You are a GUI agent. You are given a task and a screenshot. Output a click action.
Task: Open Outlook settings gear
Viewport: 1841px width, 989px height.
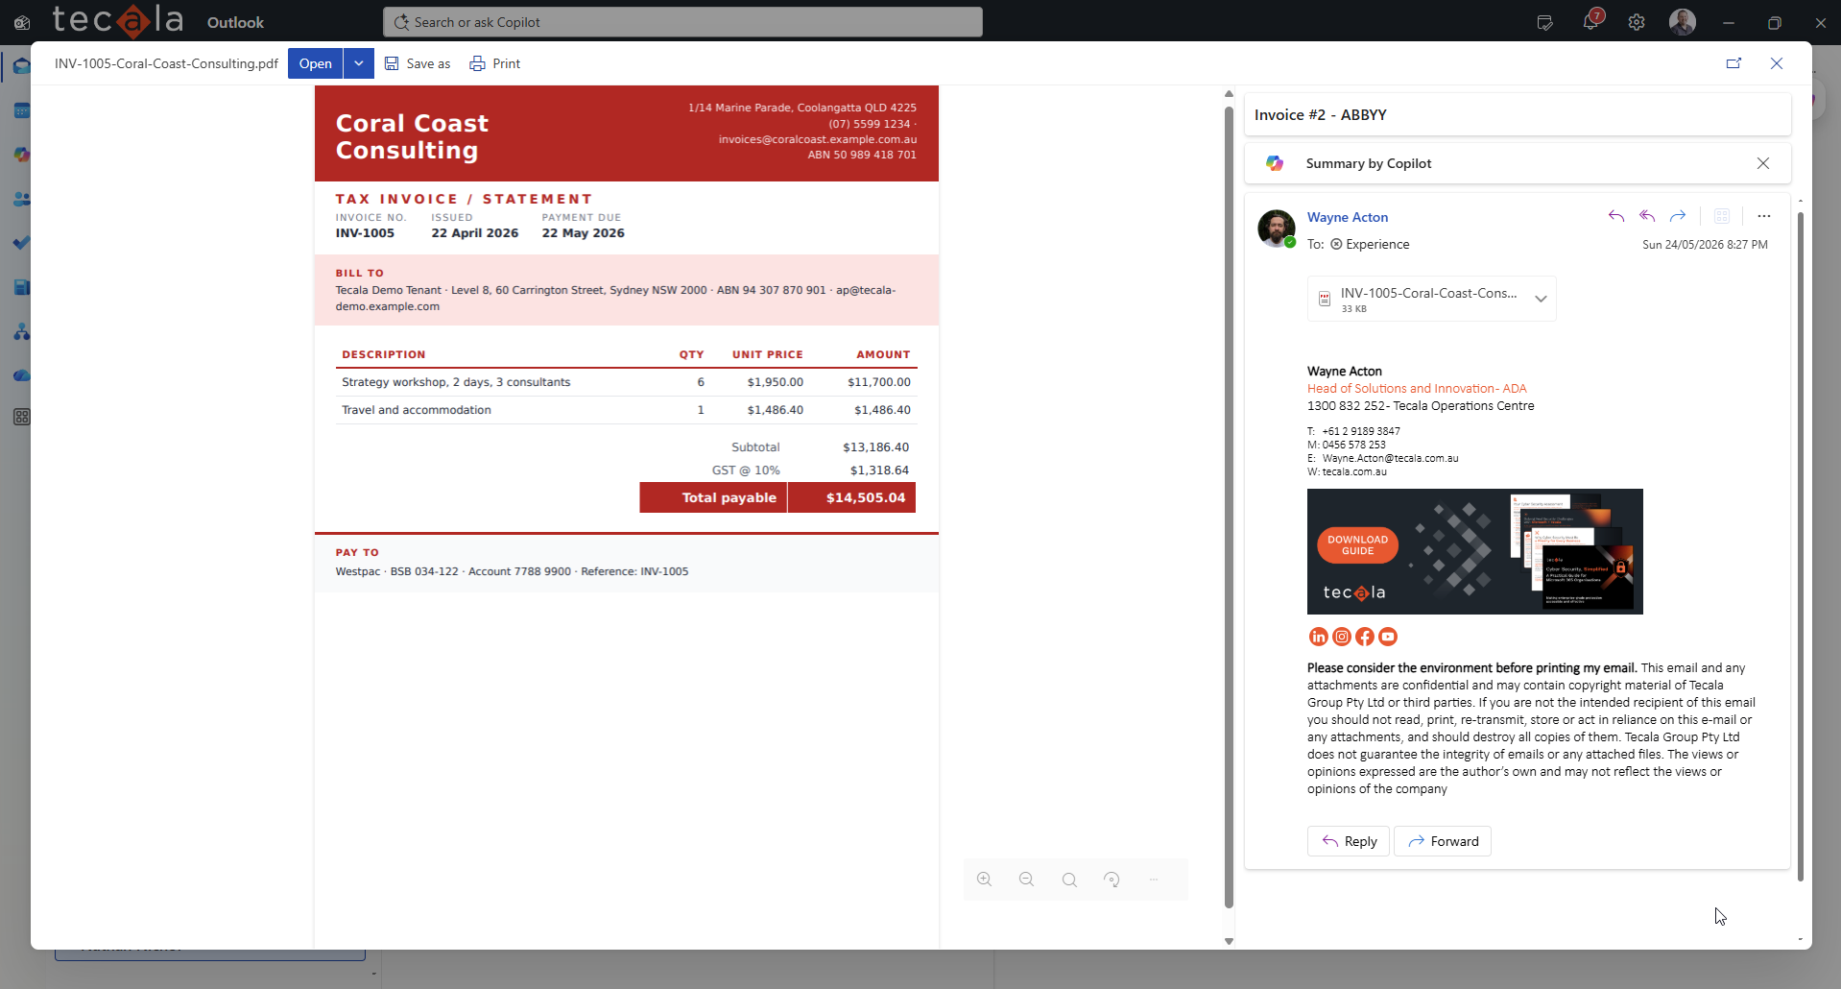tap(1637, 22)
